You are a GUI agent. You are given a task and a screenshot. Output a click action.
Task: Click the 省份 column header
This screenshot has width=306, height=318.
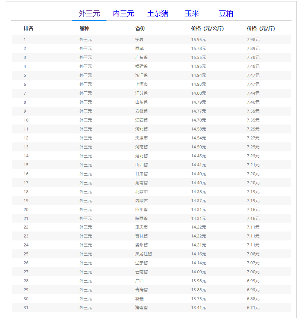140,28
